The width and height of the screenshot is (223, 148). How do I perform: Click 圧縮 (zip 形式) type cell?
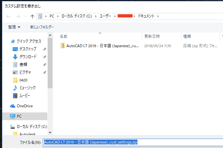[x=200, y=46]
